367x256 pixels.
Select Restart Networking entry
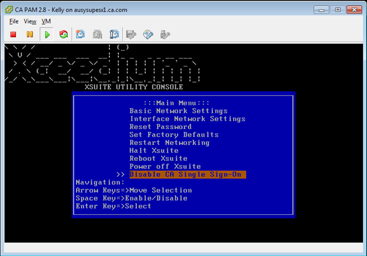(169, 143)
